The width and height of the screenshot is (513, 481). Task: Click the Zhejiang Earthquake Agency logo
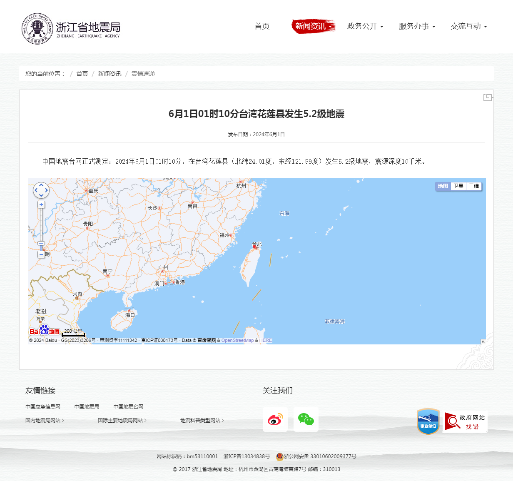coord(71,28)
